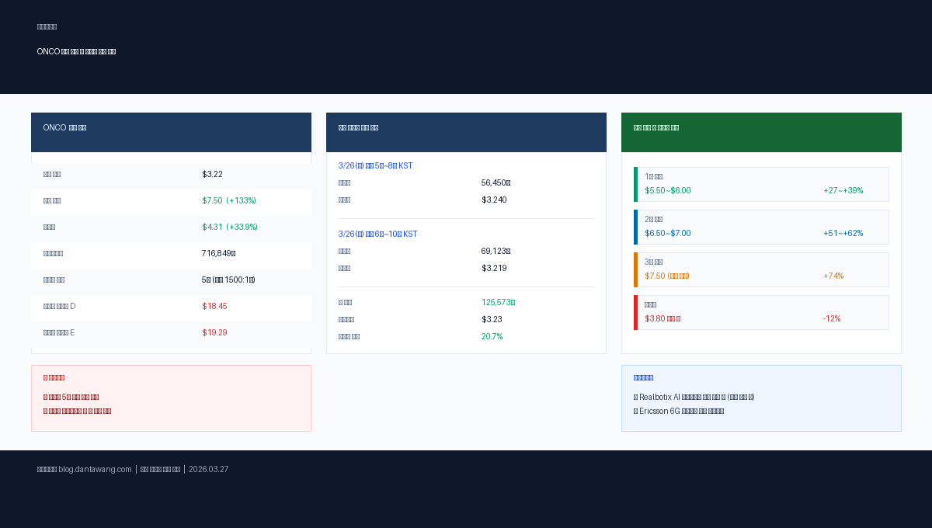Viewport: 932px width, 528px height.
Task: Click the $18.45 value in red
Action: point(214,307)
